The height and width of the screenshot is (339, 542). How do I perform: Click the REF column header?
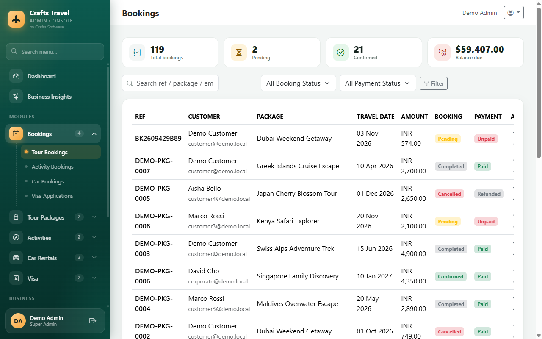point(140,117)
